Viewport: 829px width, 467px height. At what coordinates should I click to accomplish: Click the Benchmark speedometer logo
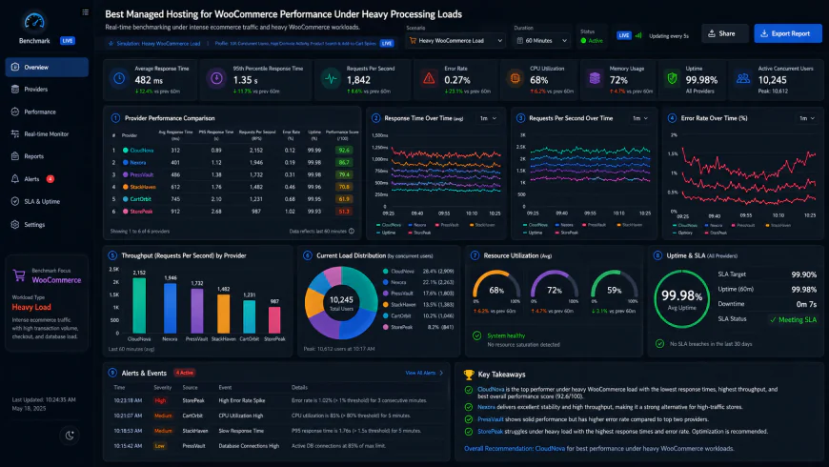[x=34, y=22]
